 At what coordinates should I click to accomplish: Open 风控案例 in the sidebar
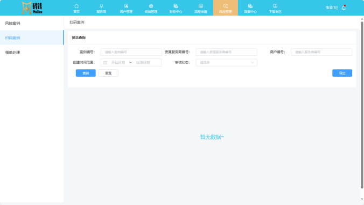pyautogui.click(x=32, y=23)
